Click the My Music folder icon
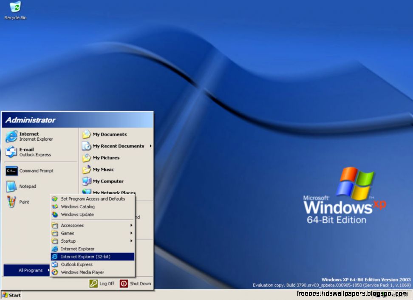This screenshot has width=413, height=300. [x=86, y=170]
